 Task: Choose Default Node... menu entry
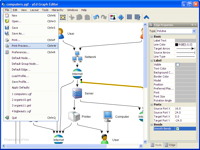[x=31, y=58]
